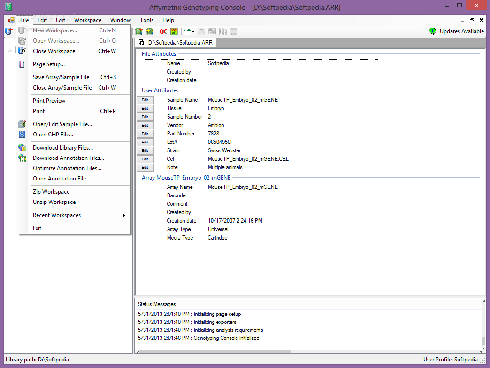
Task: Click Edit button for Tissue
Action: coord(145,108)
